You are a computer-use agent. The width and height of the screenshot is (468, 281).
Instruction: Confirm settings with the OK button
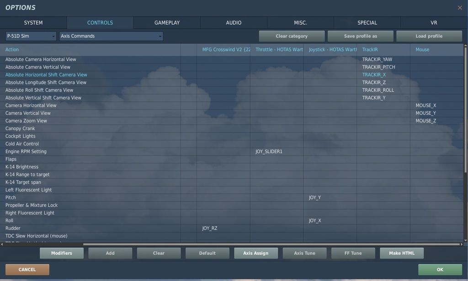pos(440,270)
